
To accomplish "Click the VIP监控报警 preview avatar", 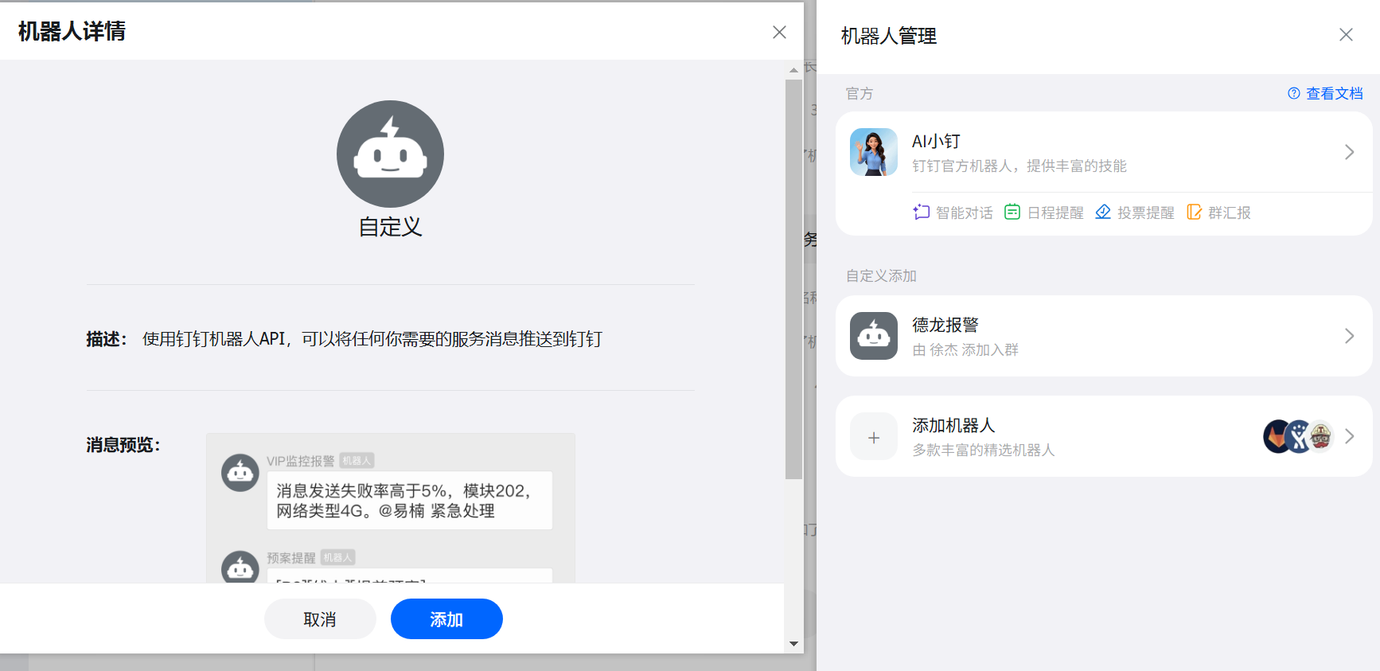I will pos(240,473).
